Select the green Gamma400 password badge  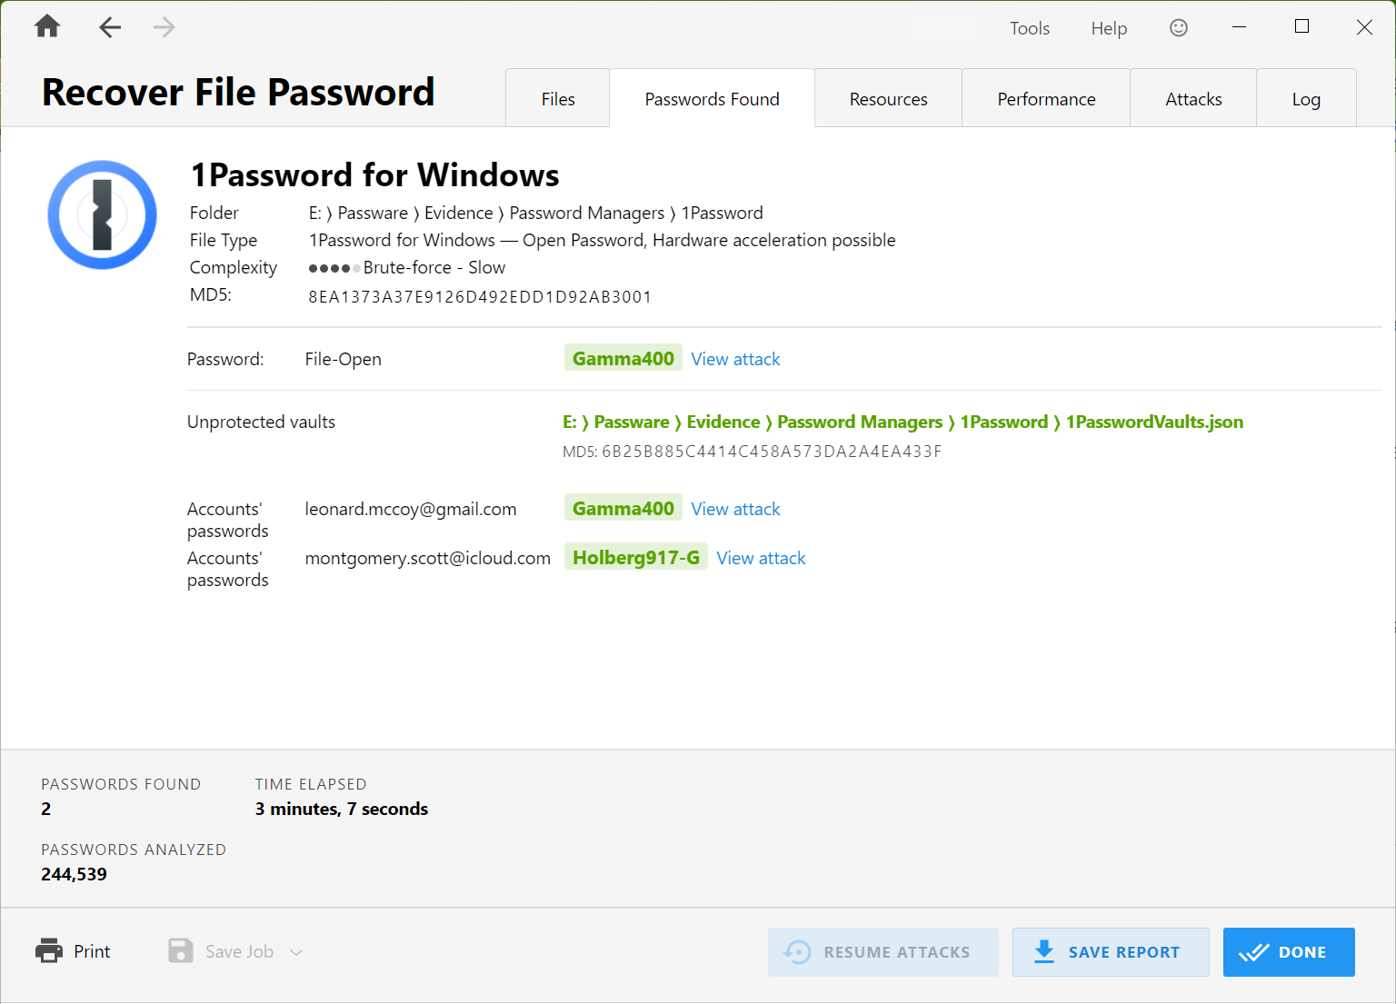[623, 357]
